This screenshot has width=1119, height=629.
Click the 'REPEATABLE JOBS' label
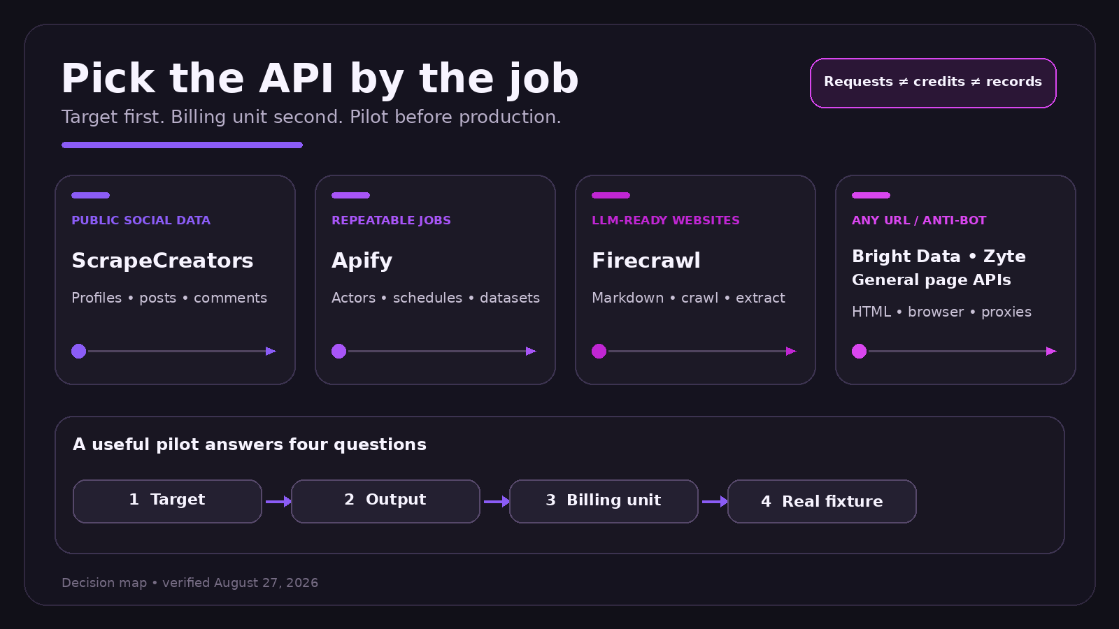tap(391, 220)
